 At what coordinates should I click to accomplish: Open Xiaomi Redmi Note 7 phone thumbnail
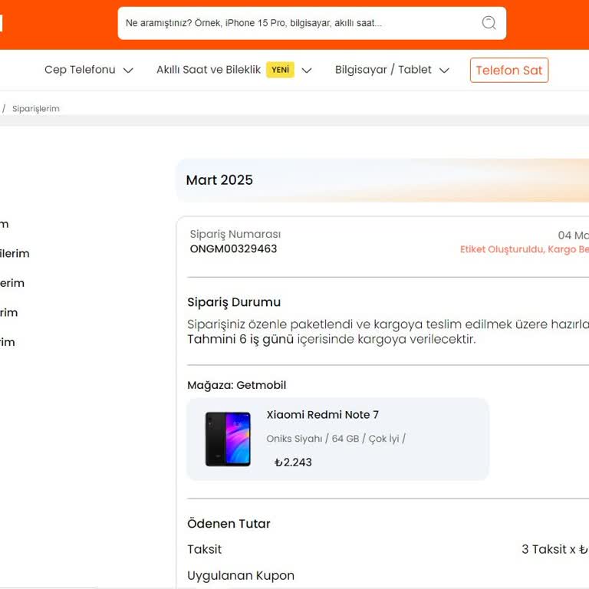pos(228,439)
